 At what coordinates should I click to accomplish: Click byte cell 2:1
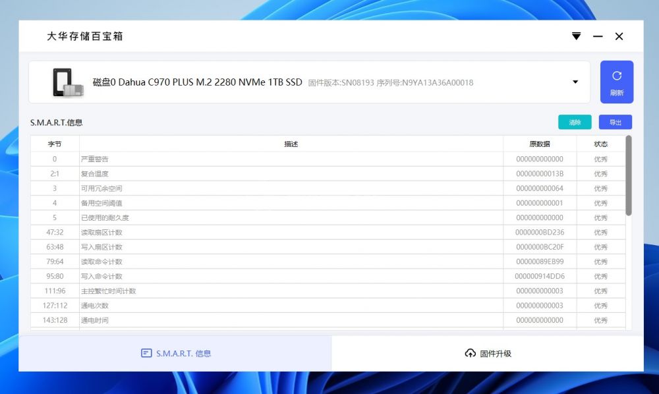coord(55,174)
